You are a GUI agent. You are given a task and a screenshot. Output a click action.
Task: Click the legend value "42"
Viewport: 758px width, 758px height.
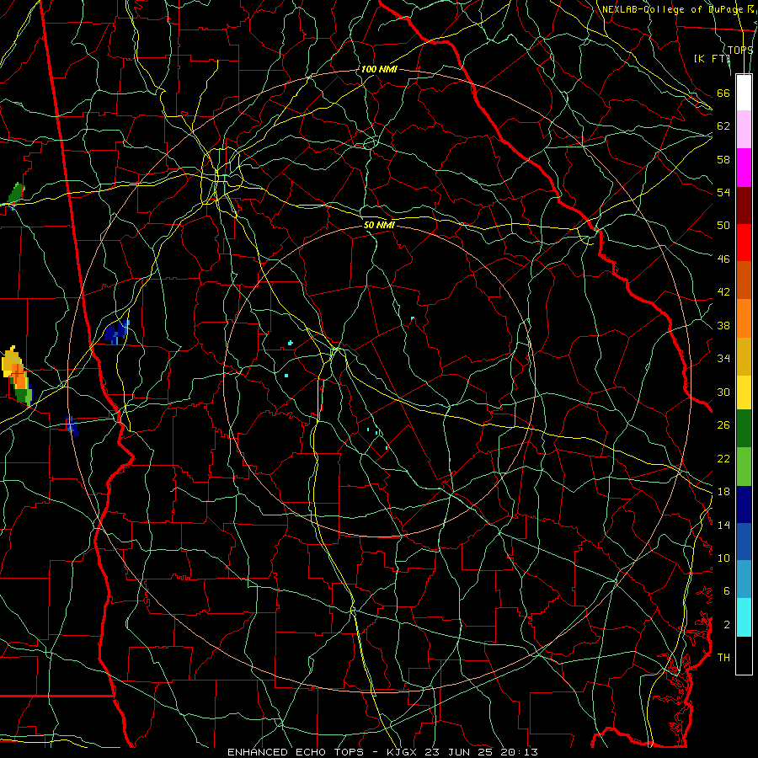click(723, 292)
